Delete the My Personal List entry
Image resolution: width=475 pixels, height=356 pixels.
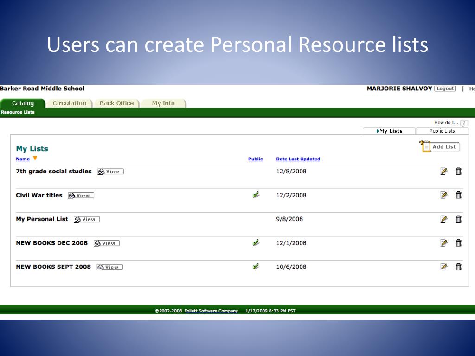point(458,219)
